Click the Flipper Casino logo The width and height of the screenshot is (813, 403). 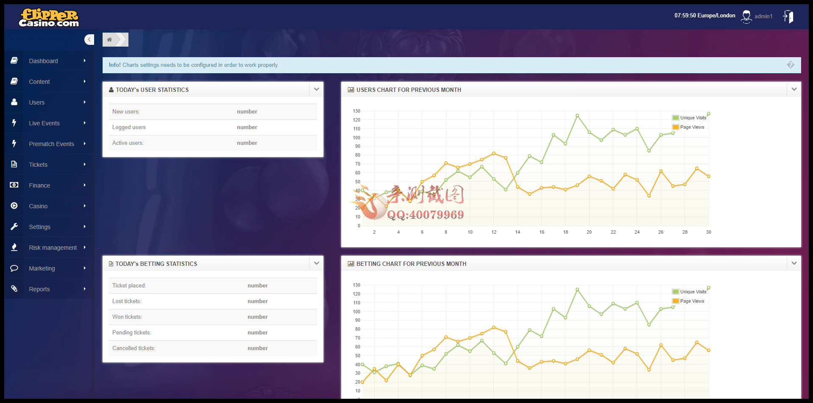[x=49, y=18]
